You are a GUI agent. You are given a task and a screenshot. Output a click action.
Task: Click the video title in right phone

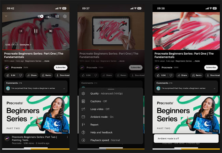pyautogui.click(x=184, y=55)
